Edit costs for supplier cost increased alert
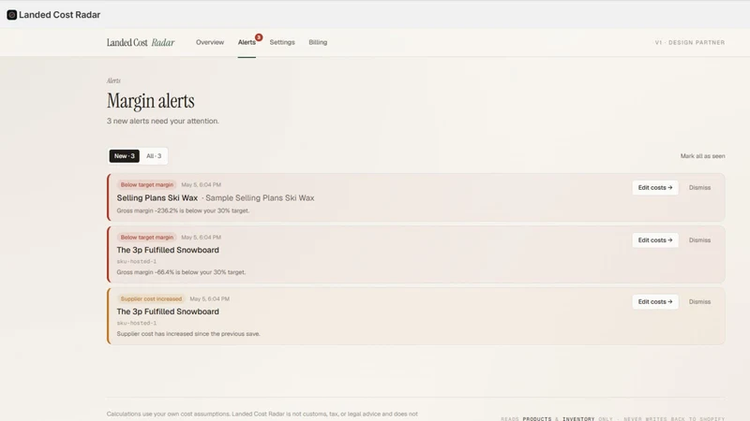 pos(654,301)
